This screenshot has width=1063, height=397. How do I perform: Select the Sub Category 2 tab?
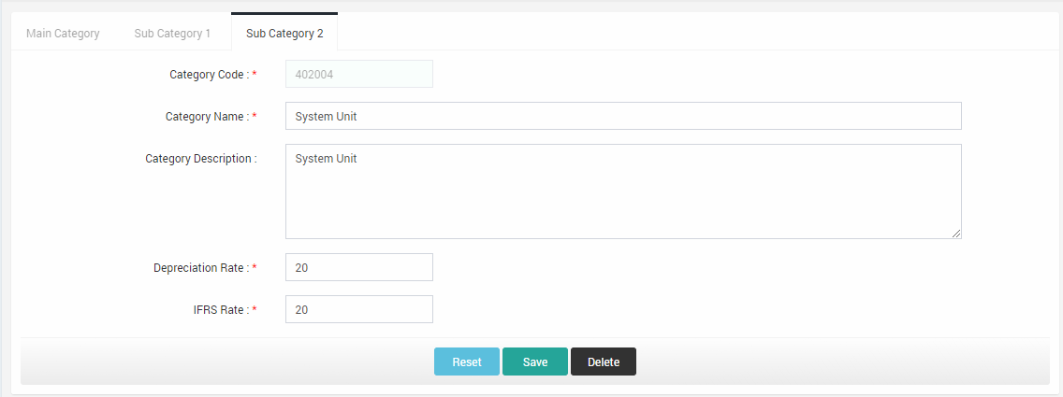pos(284,34)
